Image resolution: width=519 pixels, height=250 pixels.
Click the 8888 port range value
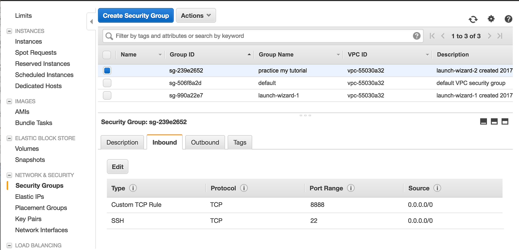click(x=317, y=205)
